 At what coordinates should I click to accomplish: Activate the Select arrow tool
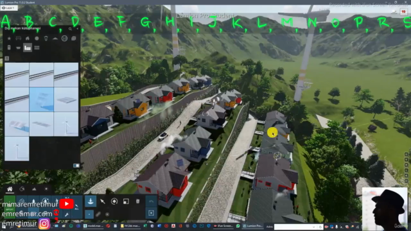pyautogui.click(x=103, y=201)
